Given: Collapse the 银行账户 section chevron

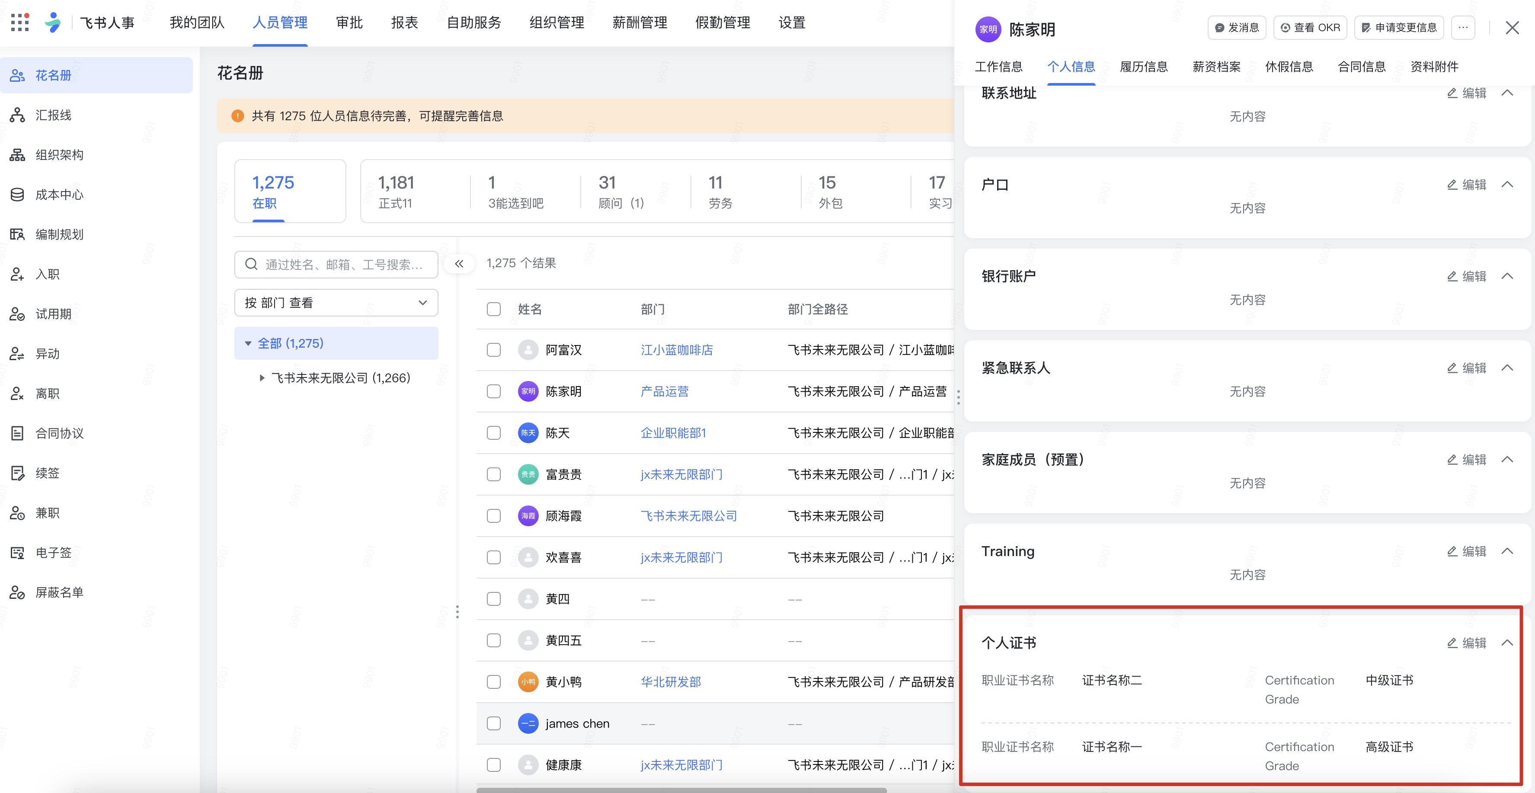Looking at the screenshot, I should click(1507, 276).
